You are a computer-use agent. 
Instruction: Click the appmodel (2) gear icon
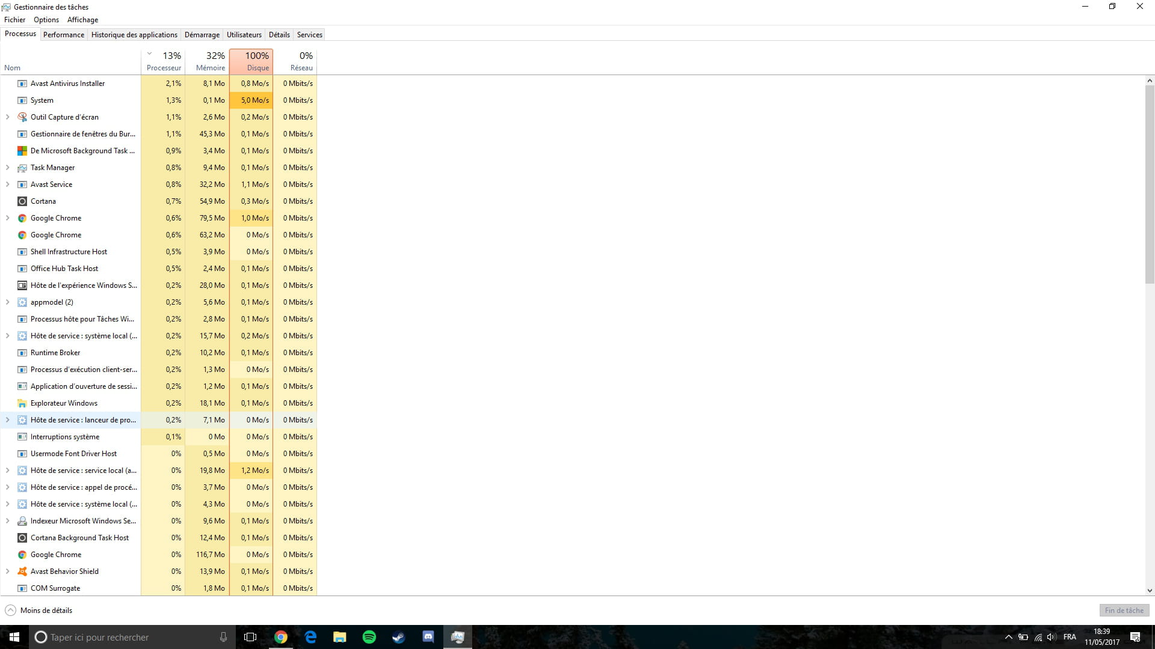22,302
